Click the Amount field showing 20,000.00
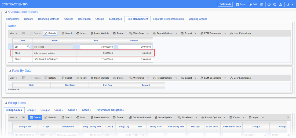 [x=135, y=47]
